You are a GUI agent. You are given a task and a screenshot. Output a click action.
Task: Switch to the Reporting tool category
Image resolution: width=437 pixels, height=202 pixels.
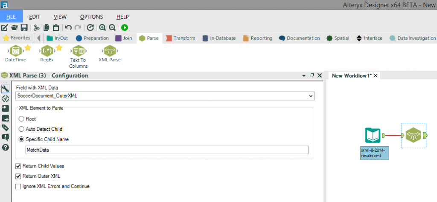(258, 38)
